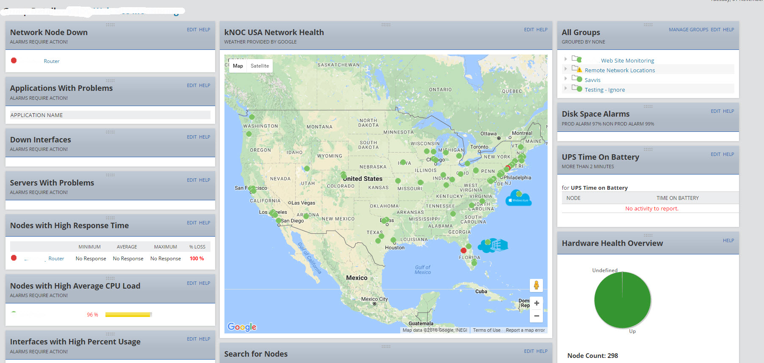This screenshot has width=764, height=363.
Task: Click the % LOSS column header
Action: (x=197, y=247)
